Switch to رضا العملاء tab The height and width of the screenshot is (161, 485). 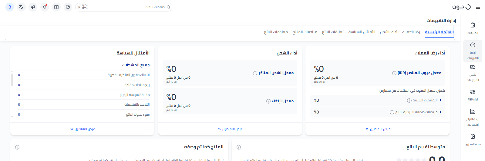pyautogui.click(x=411, y=32)
